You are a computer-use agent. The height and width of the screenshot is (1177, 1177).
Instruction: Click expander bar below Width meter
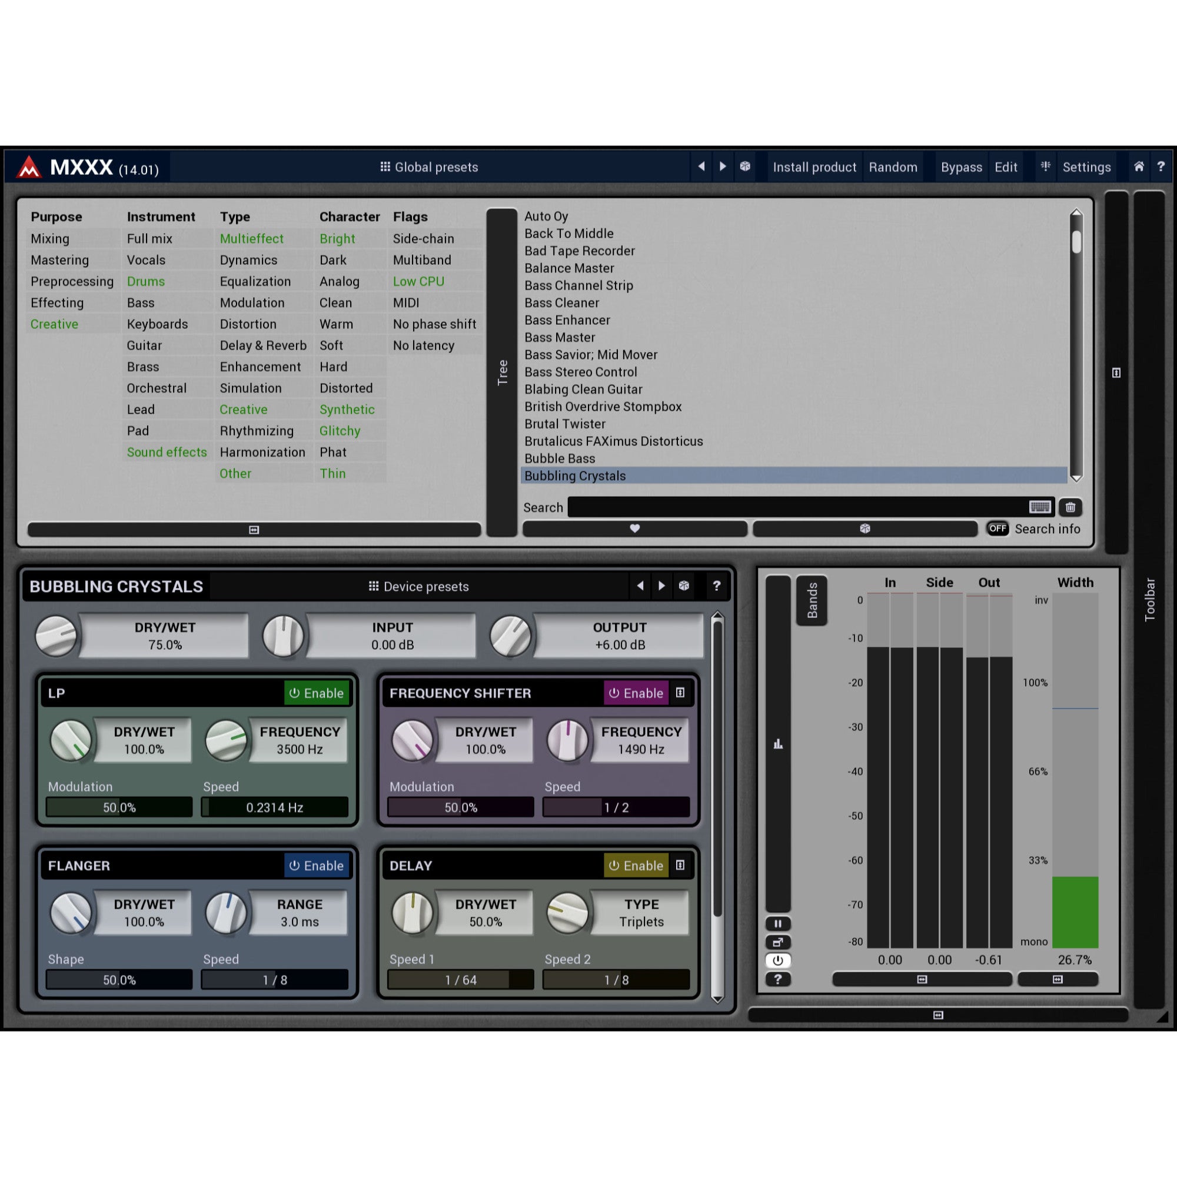pyautogui.click(x=1058, y=979)
